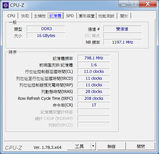This screenshot has height=154, width=159.
Task: Click the 列位址至行位址延遲時間(tRCD) label
Action: click(x=44, y=79)
